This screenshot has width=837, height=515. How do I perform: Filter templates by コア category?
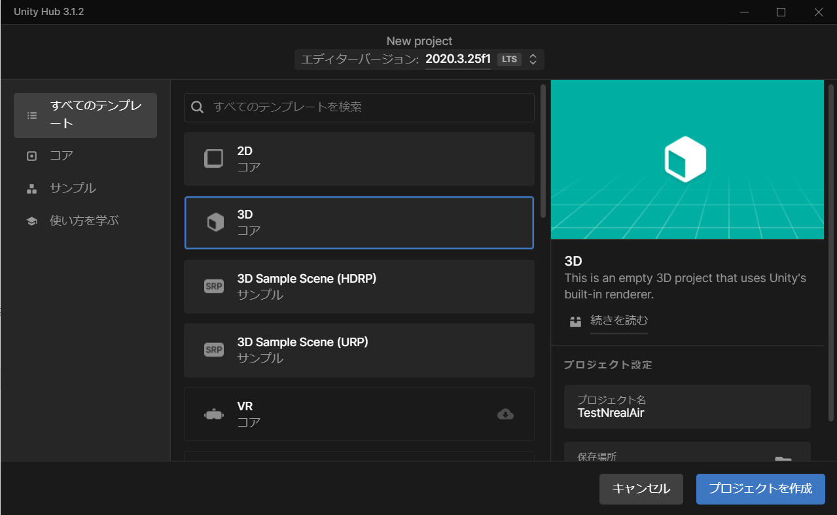[x=63, y=156]
